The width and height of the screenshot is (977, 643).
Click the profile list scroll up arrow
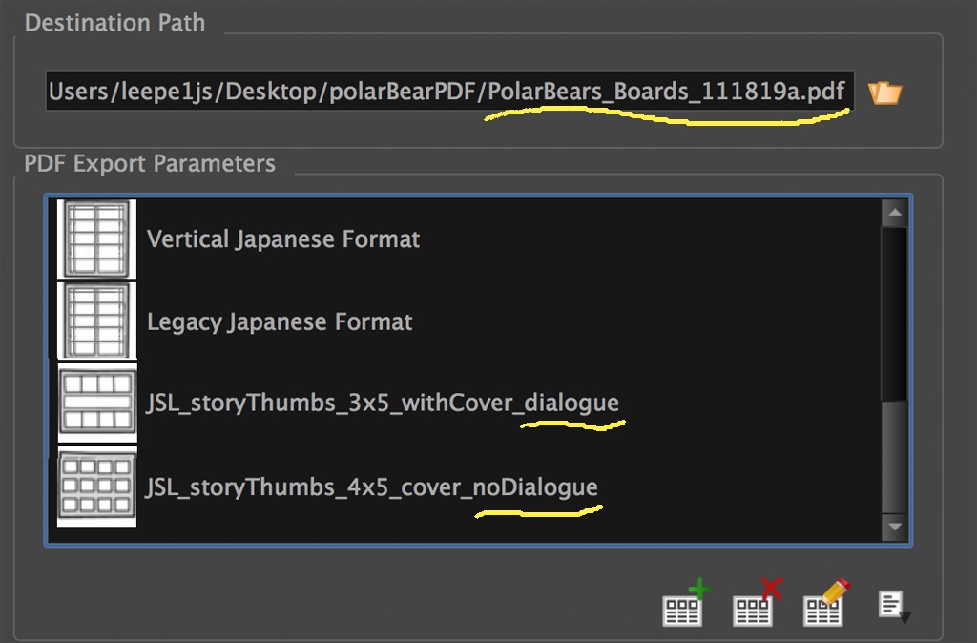(x=894, y=214)
